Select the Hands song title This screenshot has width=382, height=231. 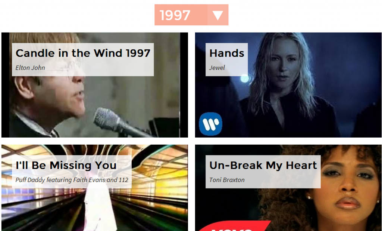226,53
